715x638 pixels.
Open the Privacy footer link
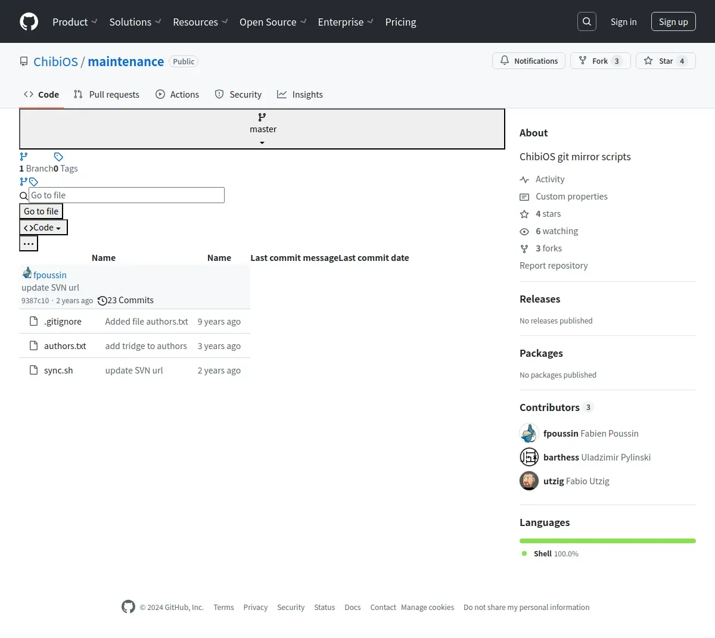click(256, 607)
